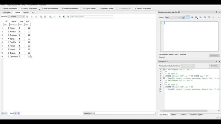Switch to the Структура БД tab
This screenshot has width=221, height=124.
point(7,13)
